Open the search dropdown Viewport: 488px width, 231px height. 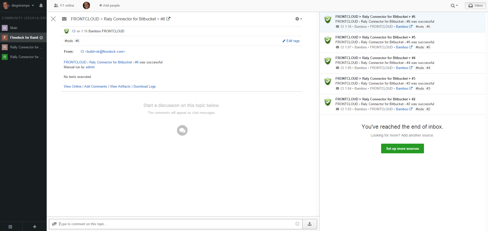point(454,6)
